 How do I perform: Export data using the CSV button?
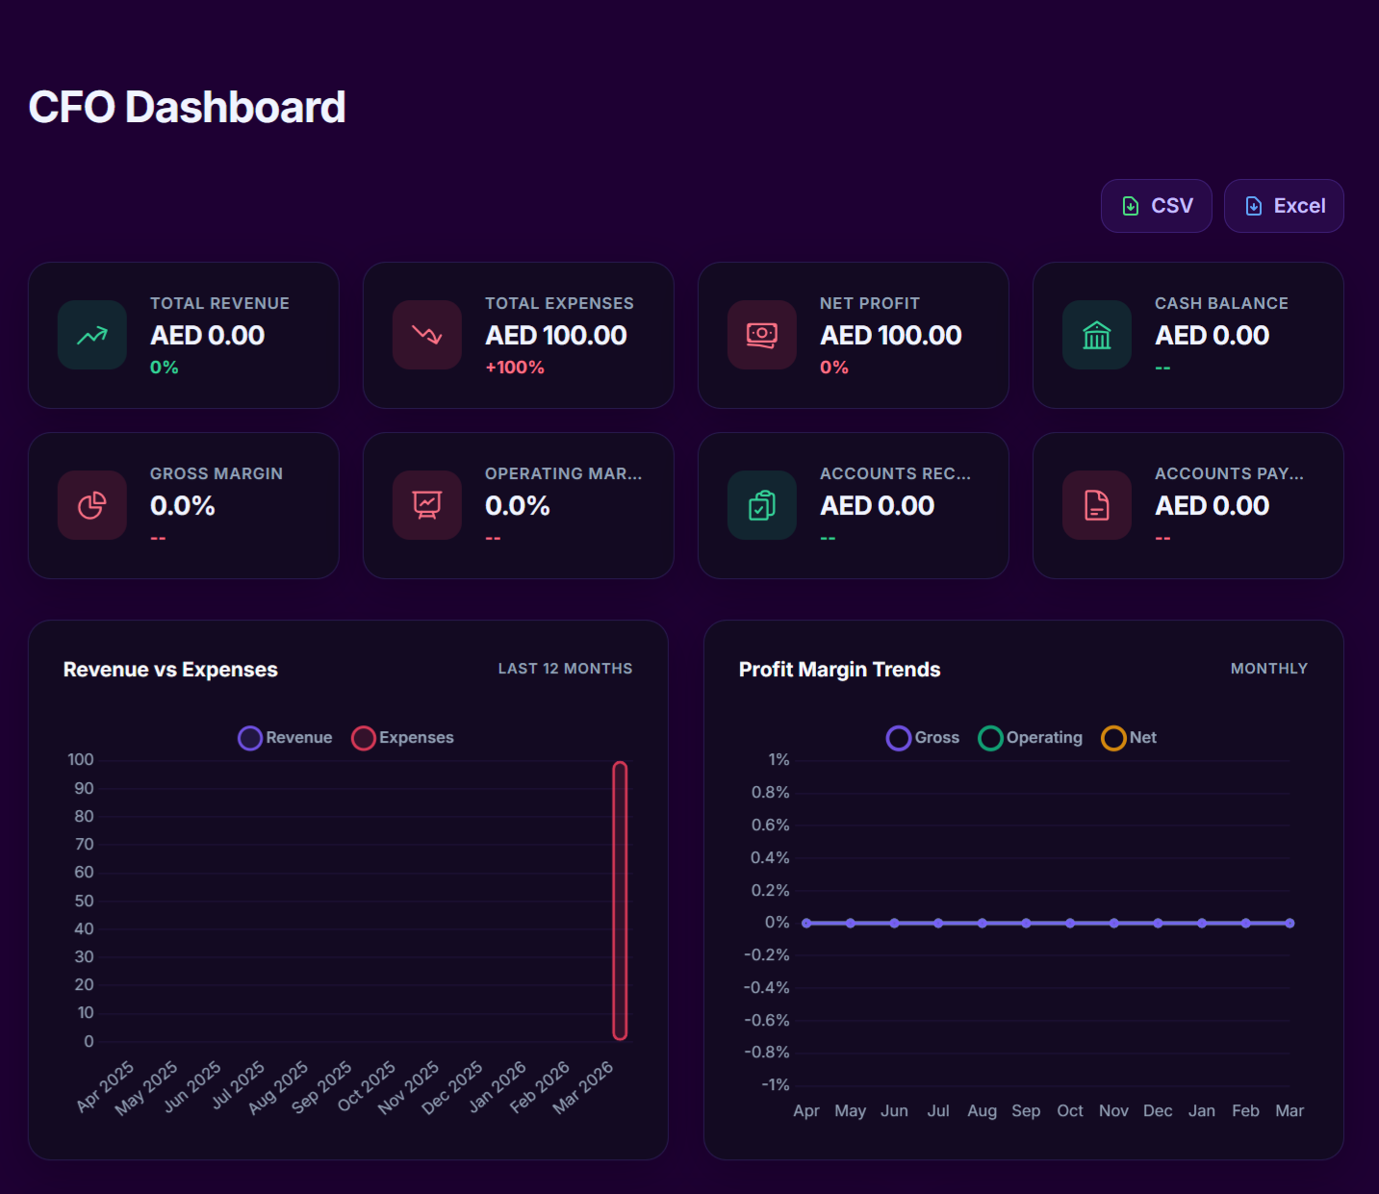[1156, 205]
